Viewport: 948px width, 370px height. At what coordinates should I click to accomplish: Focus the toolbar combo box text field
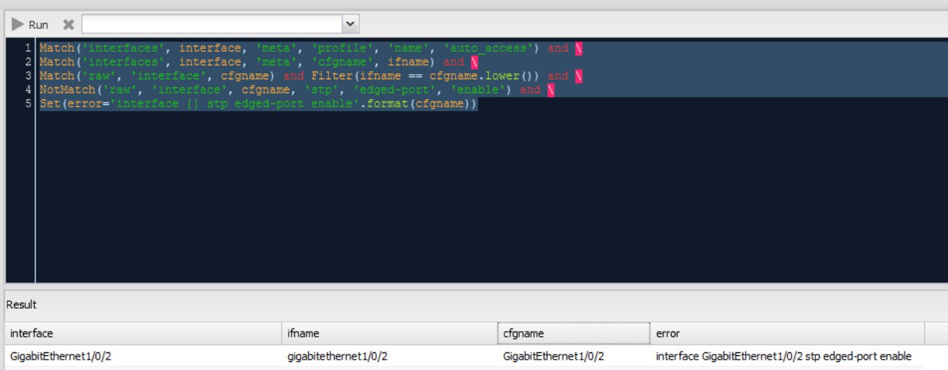[212, 24]
